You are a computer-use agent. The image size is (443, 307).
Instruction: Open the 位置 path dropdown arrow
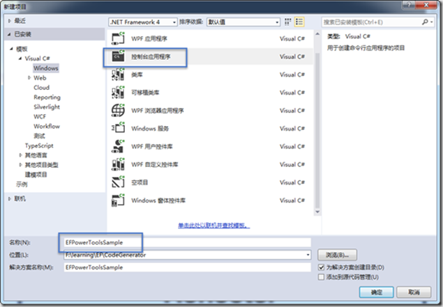[x=308, y=255]
